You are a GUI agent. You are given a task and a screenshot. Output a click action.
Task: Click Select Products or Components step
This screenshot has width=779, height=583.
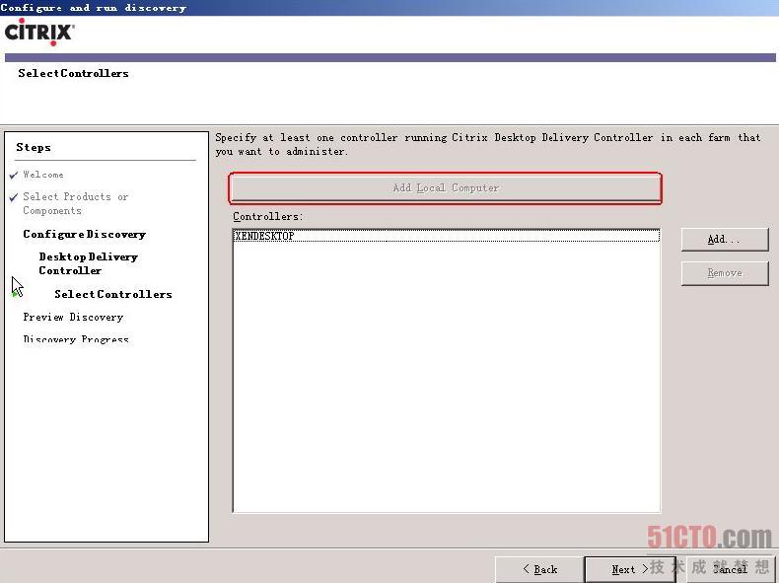point(76,203)
